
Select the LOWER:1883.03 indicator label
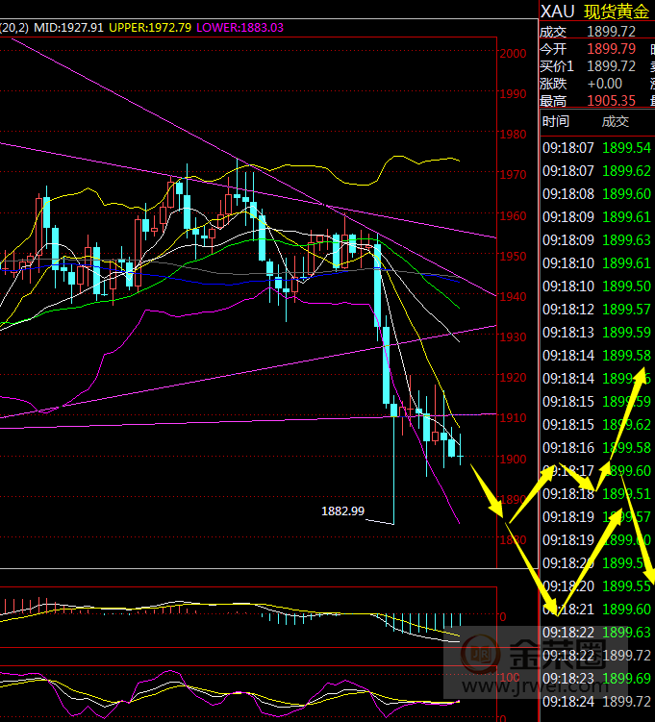click(x=240, y=28)
